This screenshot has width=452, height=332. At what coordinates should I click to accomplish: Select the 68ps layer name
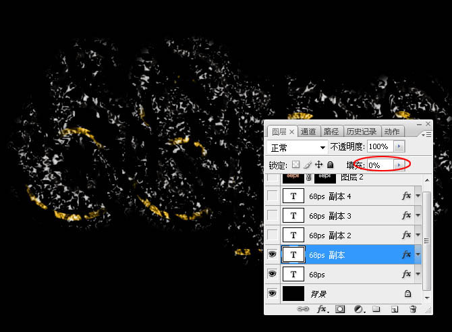pyautogui.click(x=317, y=275)
